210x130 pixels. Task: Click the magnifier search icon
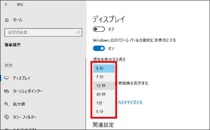pyautogui.click(x=78, y=32)
